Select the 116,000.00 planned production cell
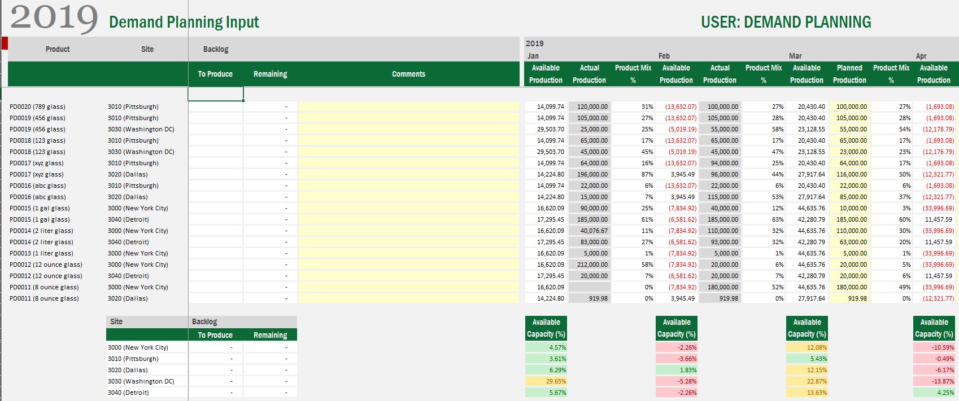Viewport: 959px width, 401px height. (849, 174)
